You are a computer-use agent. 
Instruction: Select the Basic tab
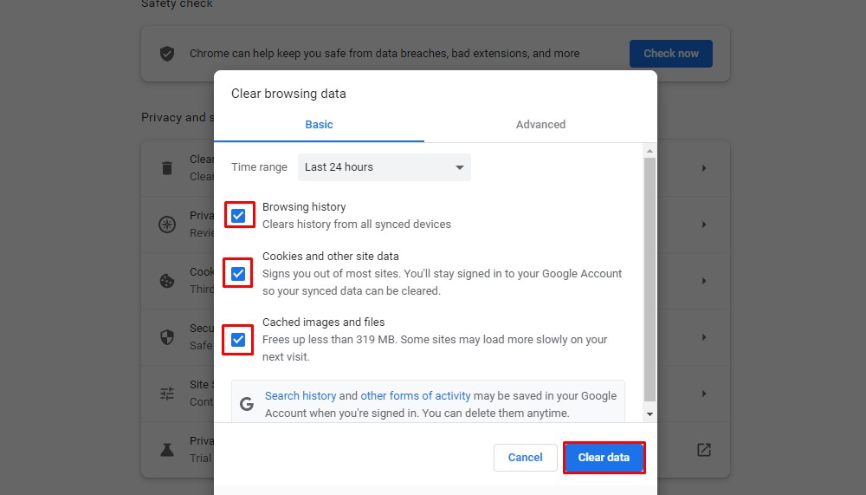pos(319,125)
